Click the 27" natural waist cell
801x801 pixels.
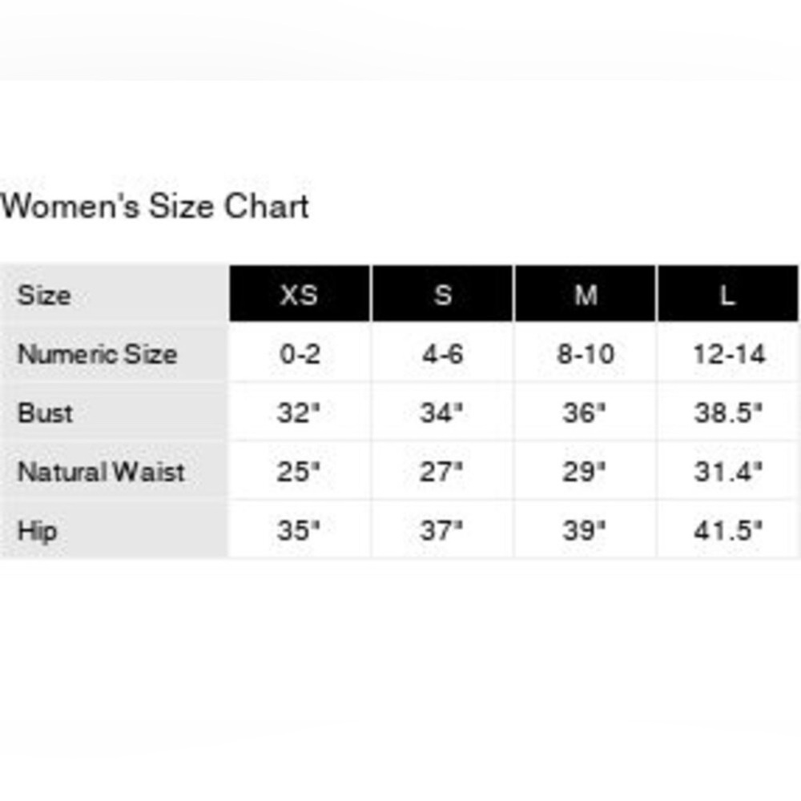(x=442, y=472)
